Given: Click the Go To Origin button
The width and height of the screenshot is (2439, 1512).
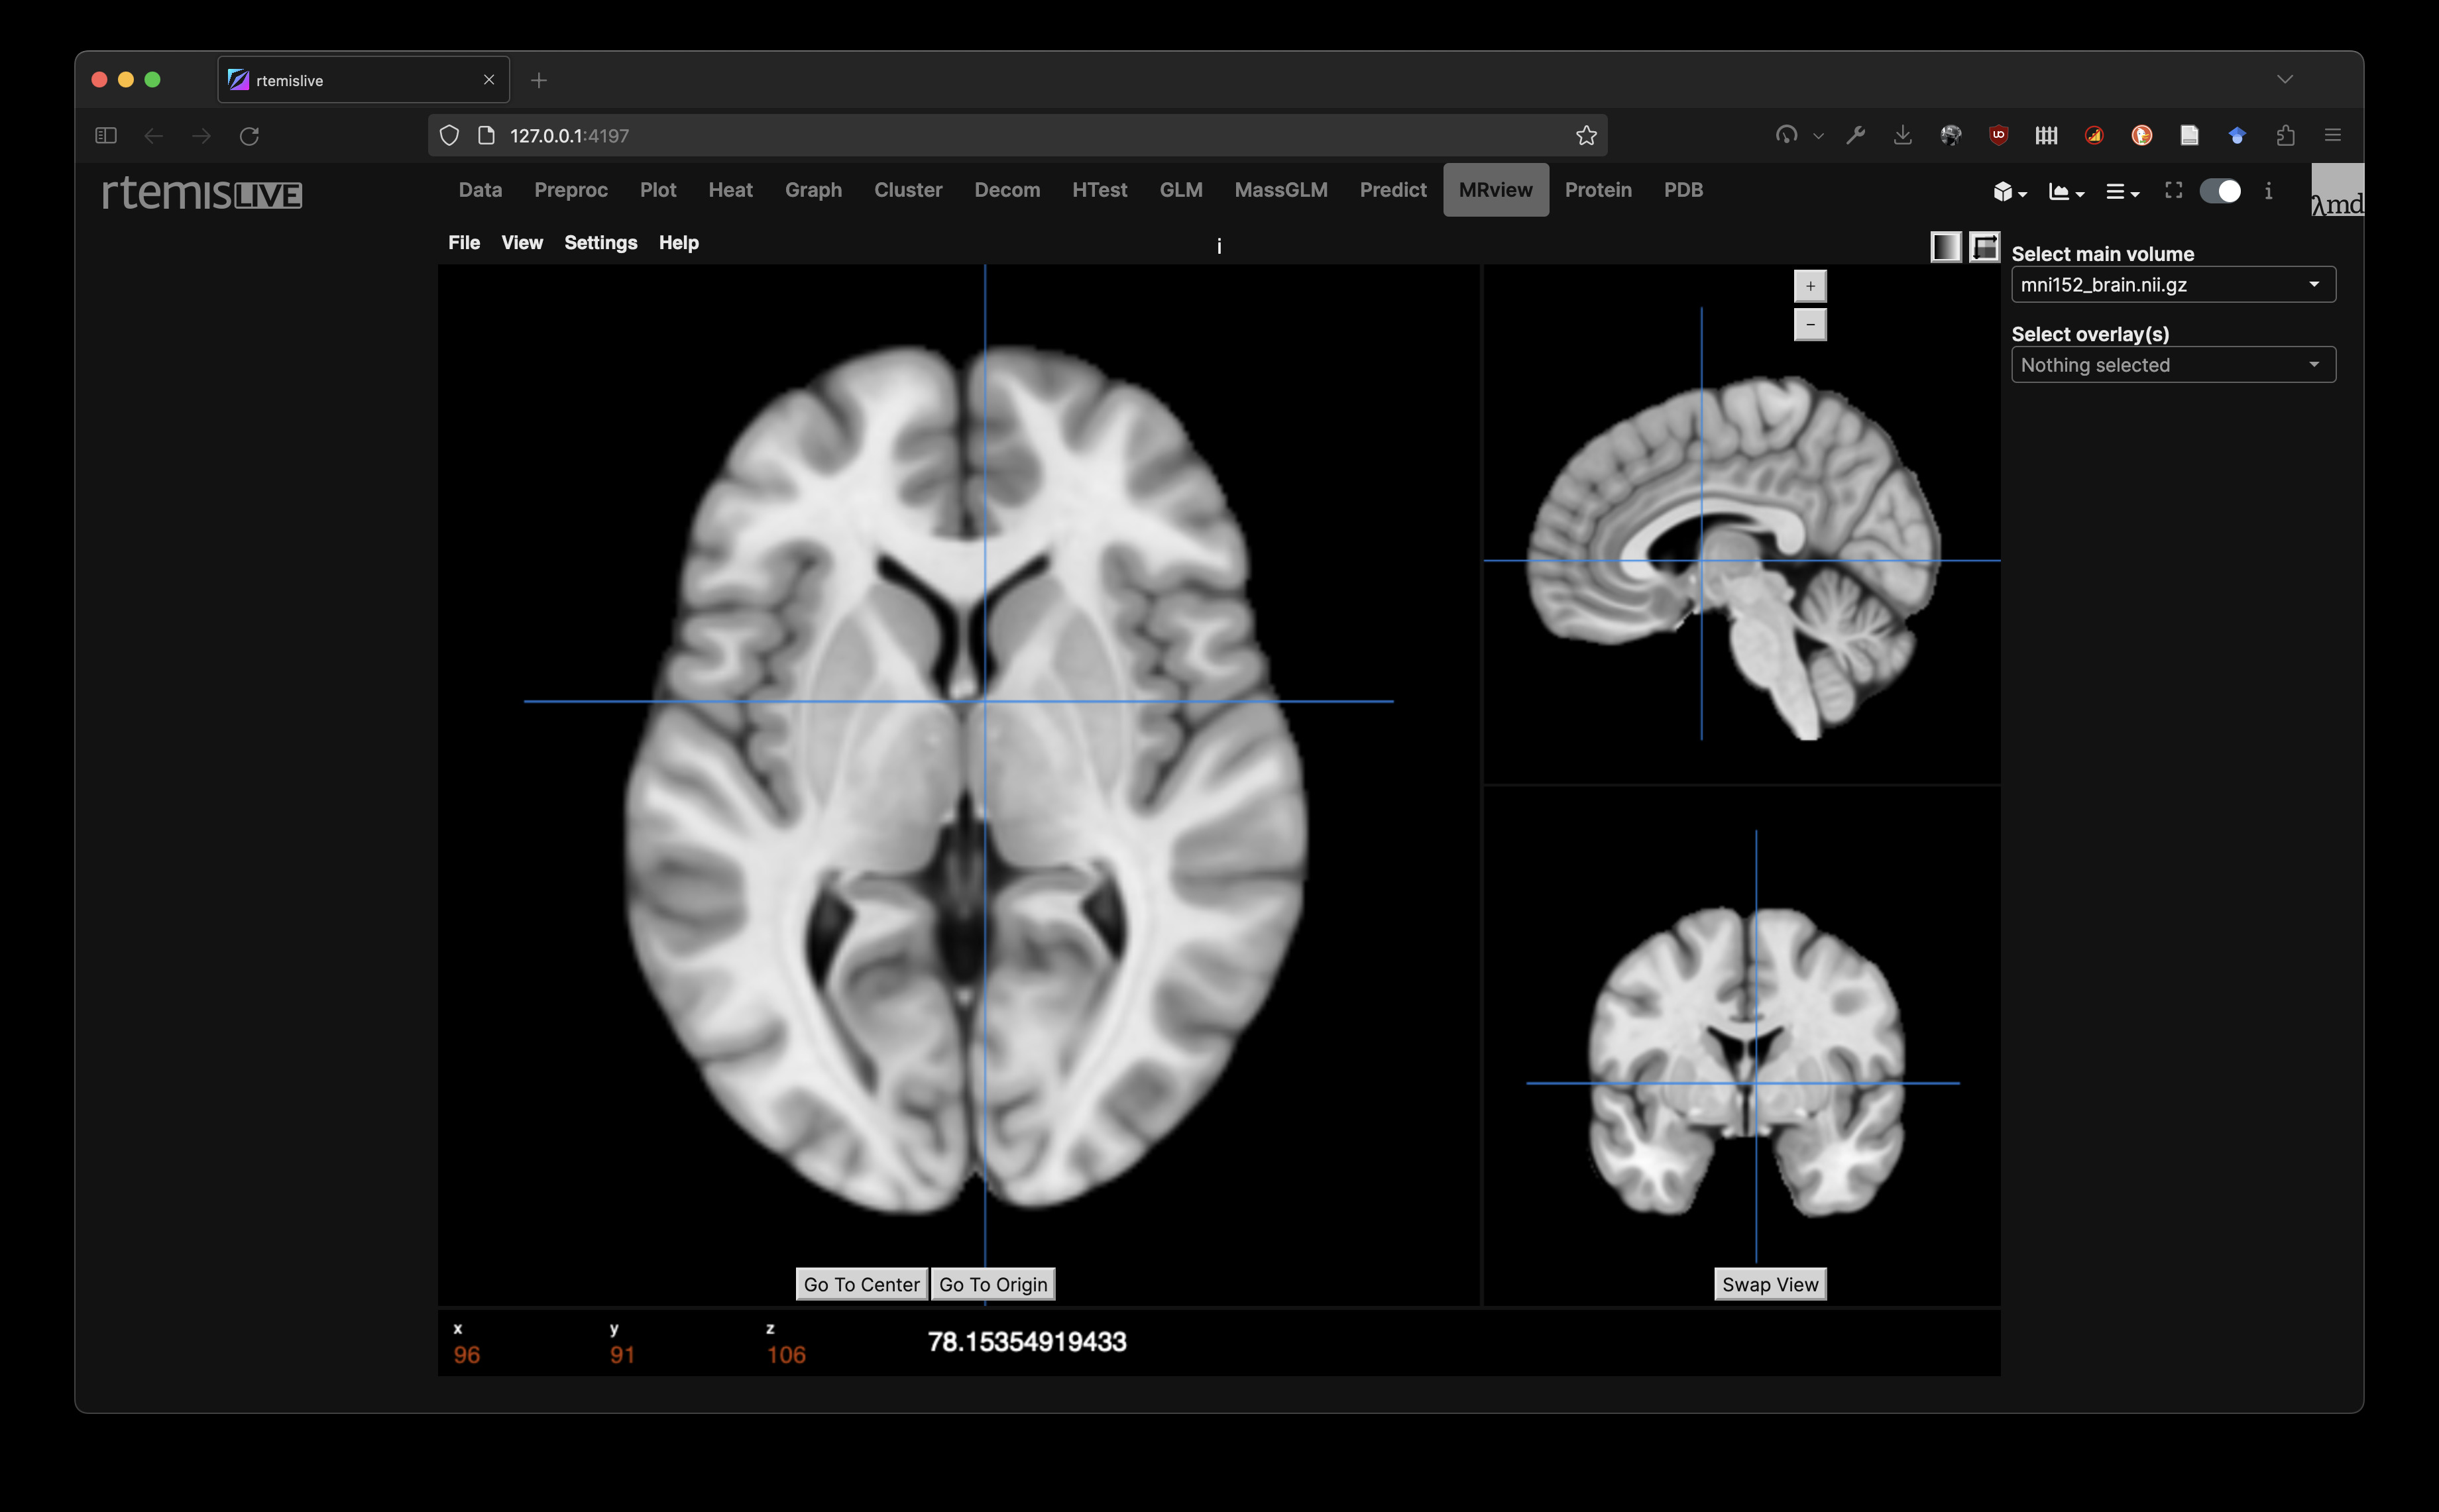Looking at the screenshot, I should (x=992, y=1284).
